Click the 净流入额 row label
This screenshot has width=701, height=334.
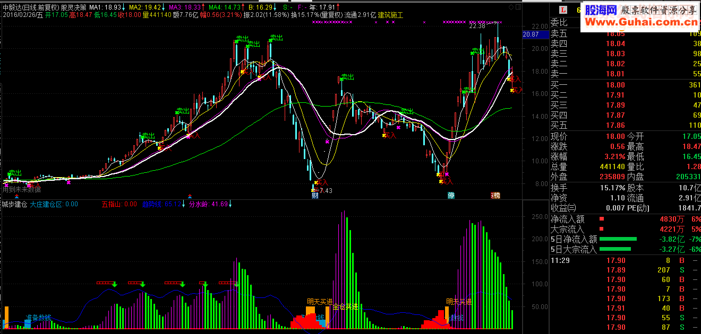(x=567, y=218)
